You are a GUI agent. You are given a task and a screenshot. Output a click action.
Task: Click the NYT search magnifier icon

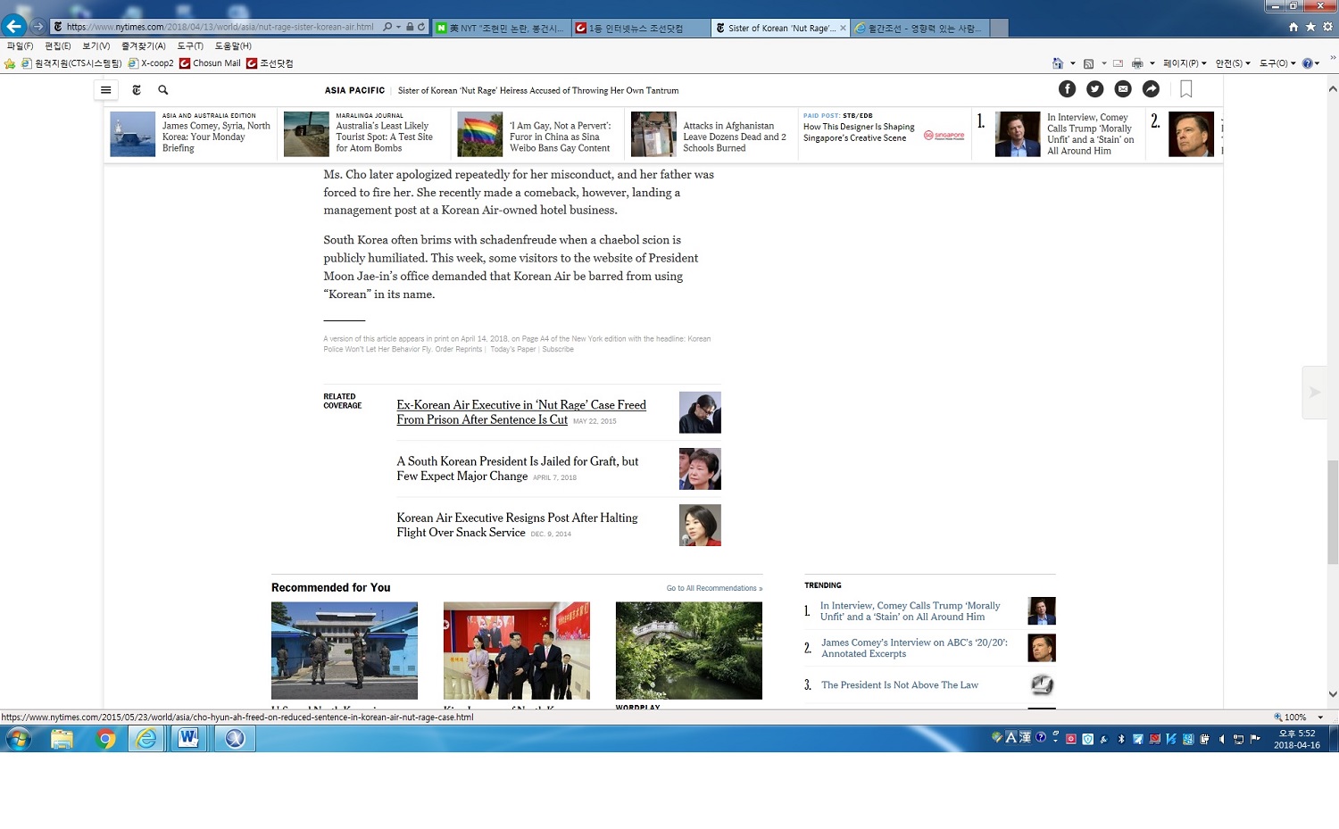163,90
